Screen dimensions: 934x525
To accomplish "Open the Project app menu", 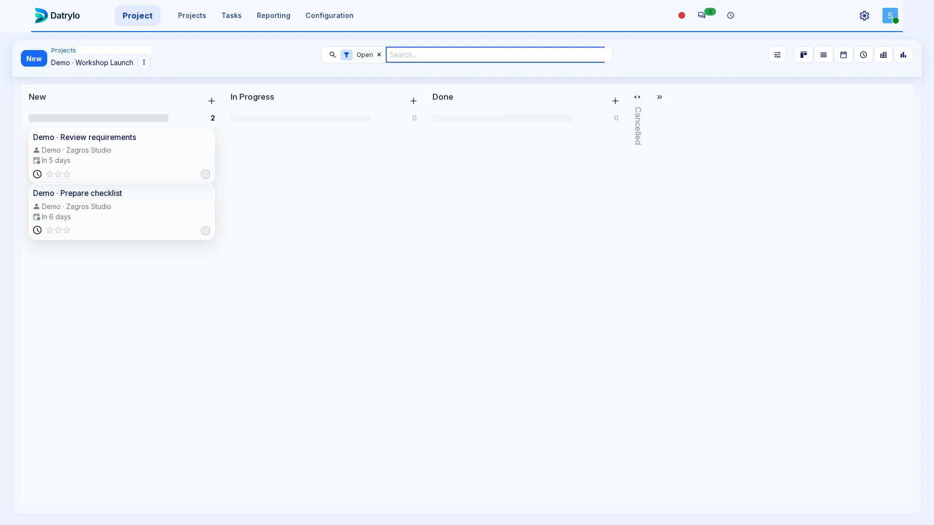I will click(x=138, y=16).
